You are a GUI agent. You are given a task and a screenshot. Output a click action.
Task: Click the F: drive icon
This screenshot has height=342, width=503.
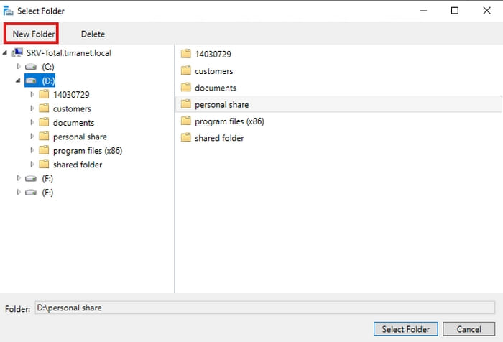(x=31, y=178)
